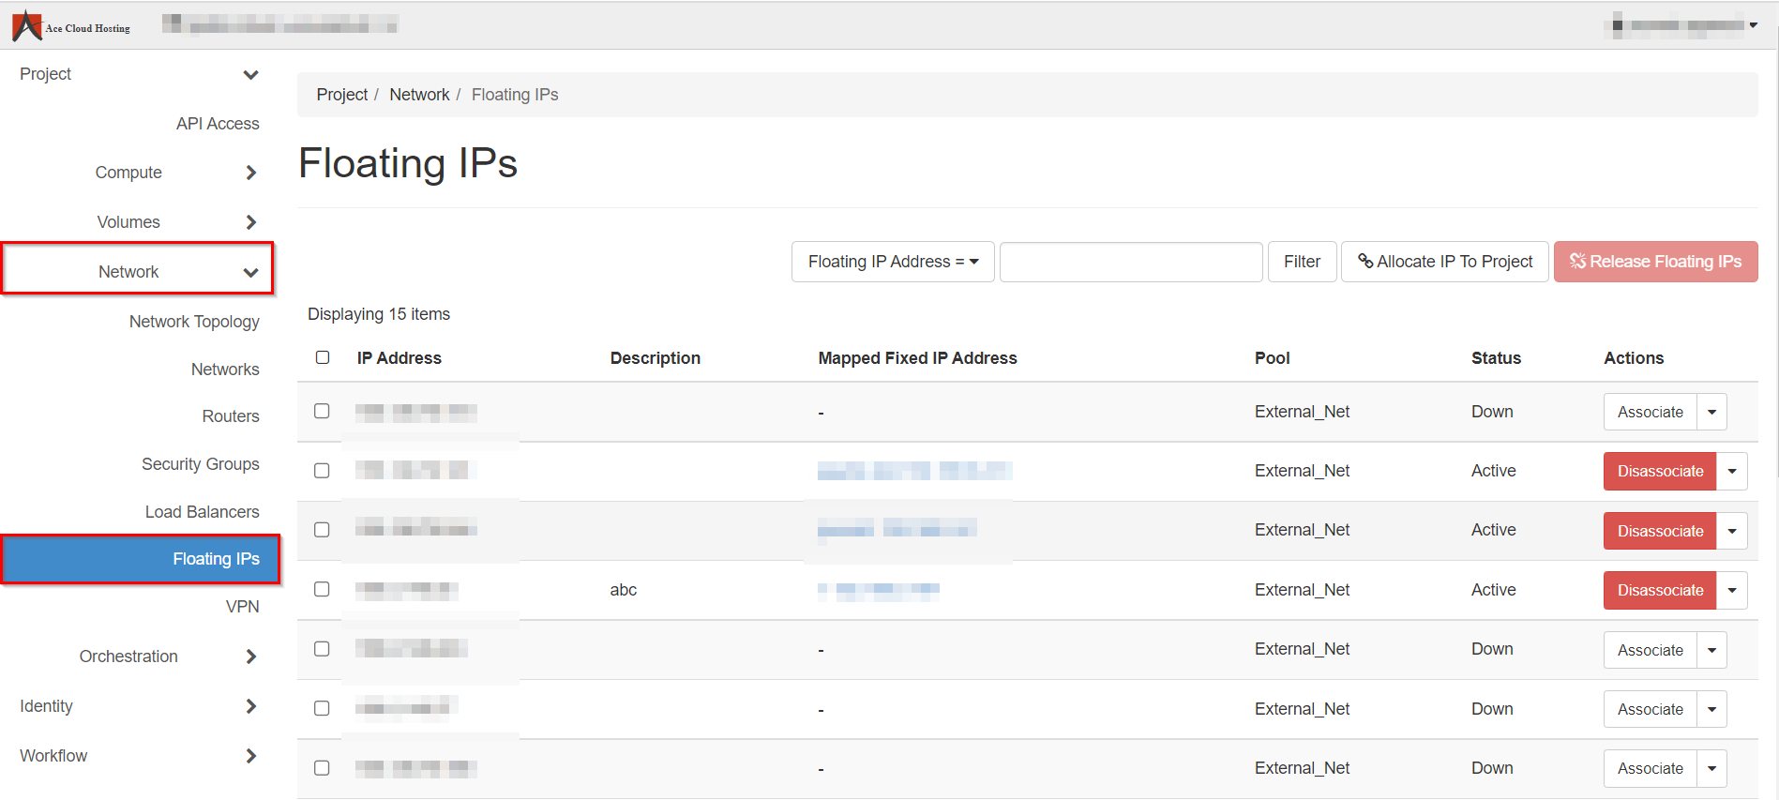Check the box for the abc description row

coord(322,589)
